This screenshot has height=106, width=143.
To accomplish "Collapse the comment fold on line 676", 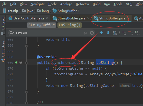I will pyautogui.click(x=26, y=103).
